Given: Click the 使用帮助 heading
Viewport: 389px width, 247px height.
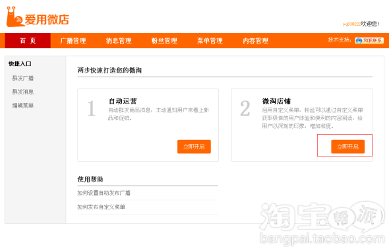Looking at the screenshot, I should [90, 179].
